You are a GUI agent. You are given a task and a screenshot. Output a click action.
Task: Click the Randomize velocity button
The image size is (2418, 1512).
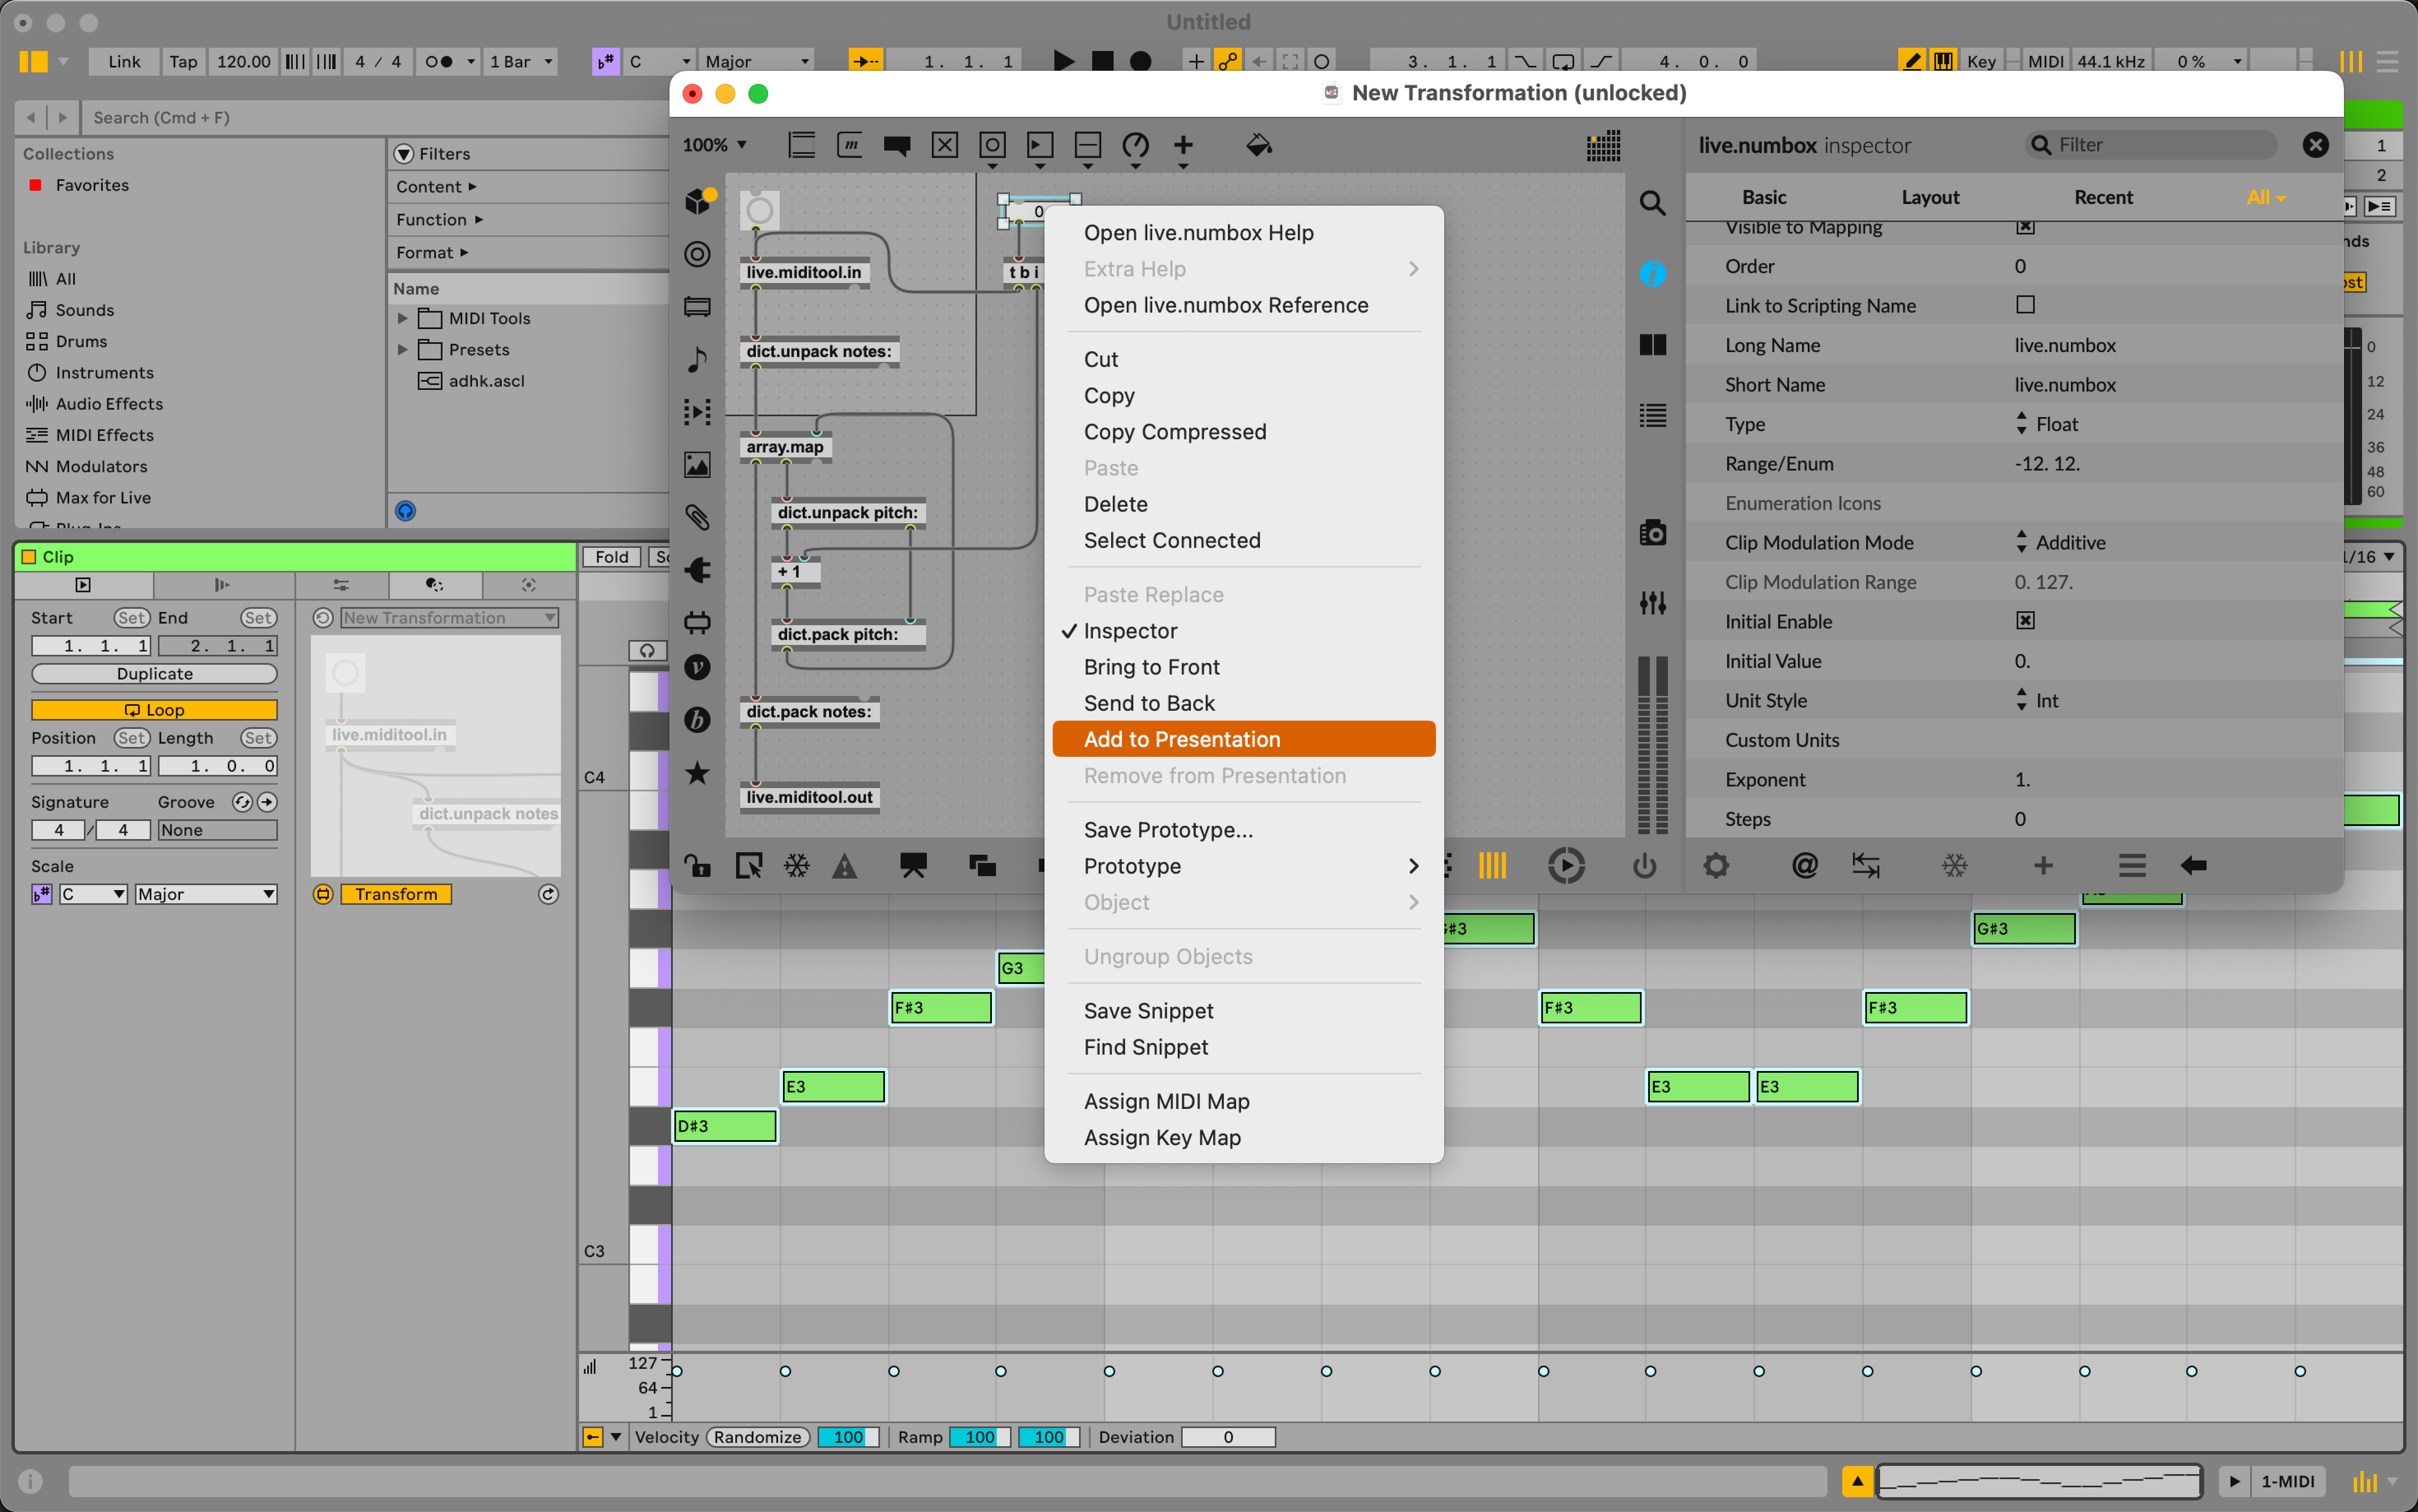[758, 1437]
